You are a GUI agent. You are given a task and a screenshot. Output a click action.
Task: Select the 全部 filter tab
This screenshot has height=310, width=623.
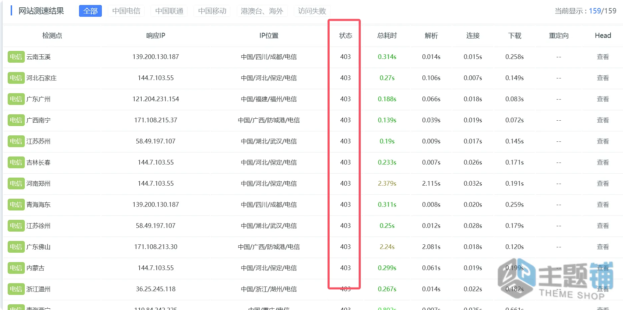[x=90, y=11]
